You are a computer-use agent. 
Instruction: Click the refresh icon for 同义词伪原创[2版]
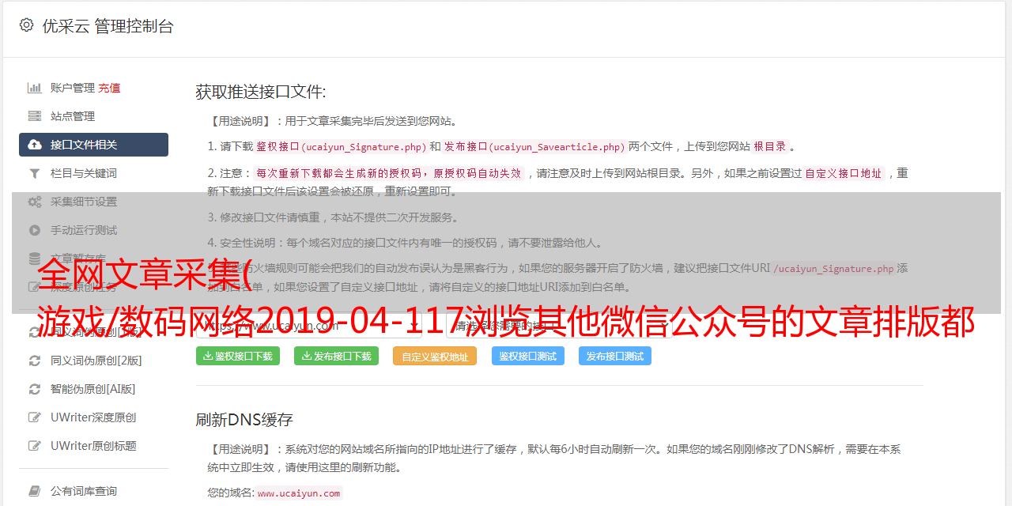(x=35, y=361)
